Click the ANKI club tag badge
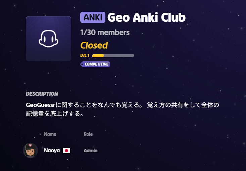The height and width of the screenshot is (171, 246). pos(93,17)
